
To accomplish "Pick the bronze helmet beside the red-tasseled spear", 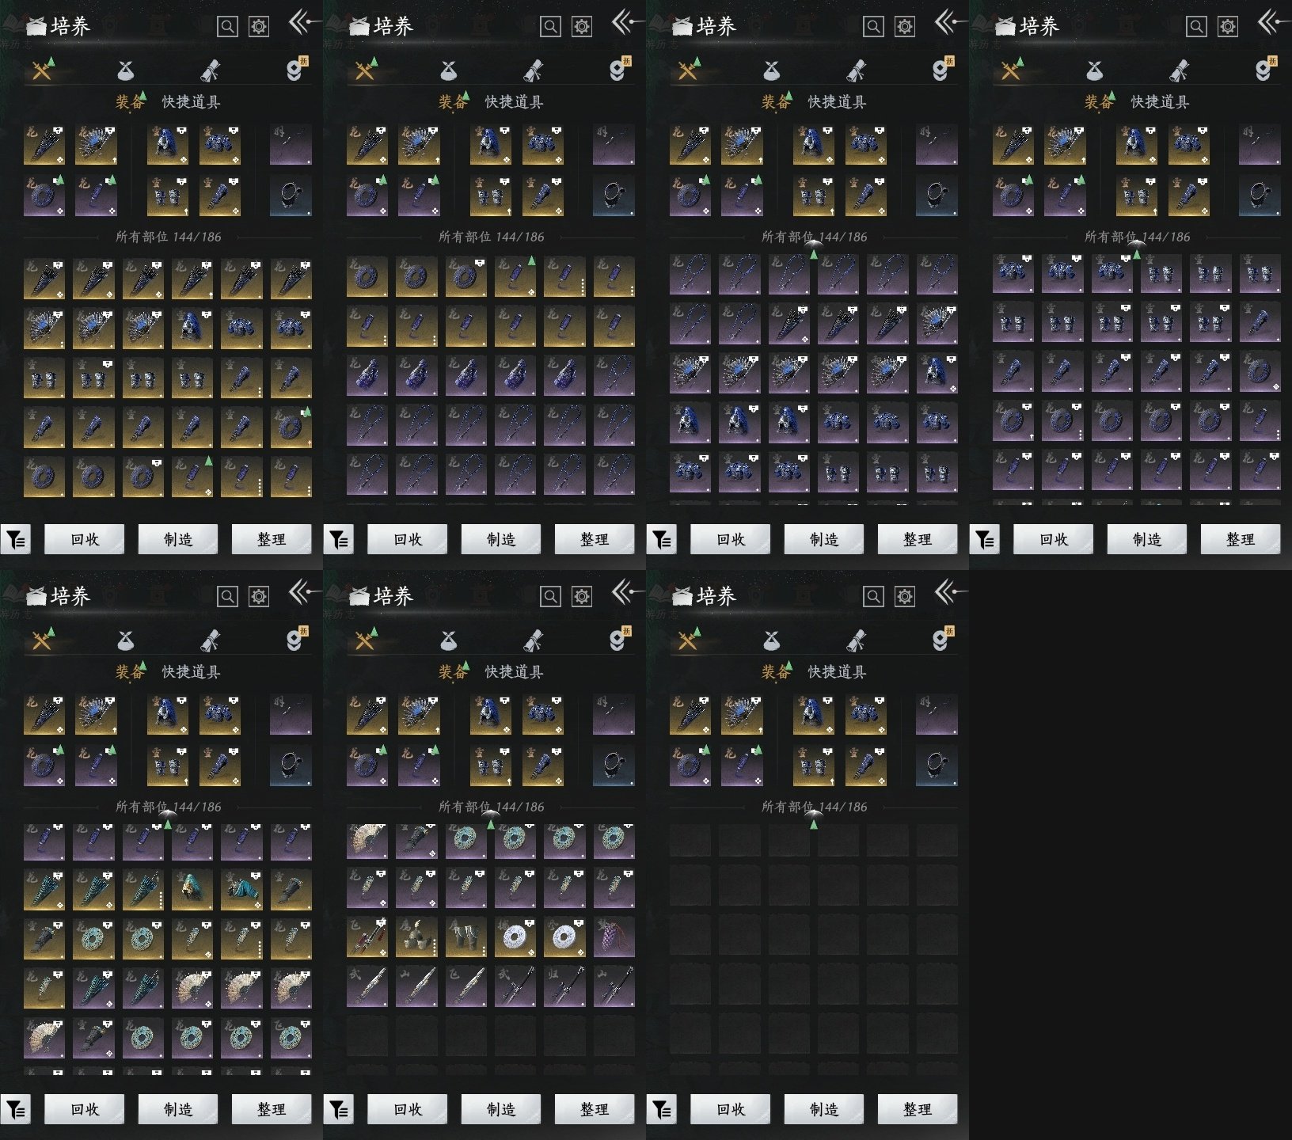I will click(416, 937).
